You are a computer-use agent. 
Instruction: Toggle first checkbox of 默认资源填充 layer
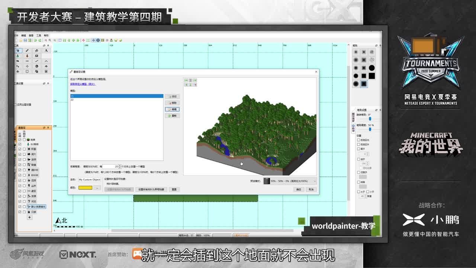click(x=20, y=207)
